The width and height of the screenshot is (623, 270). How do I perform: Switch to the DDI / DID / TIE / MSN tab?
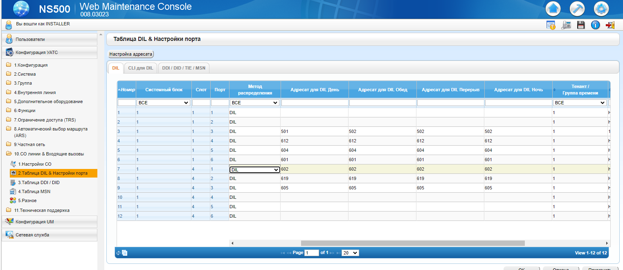coord(184,68)
